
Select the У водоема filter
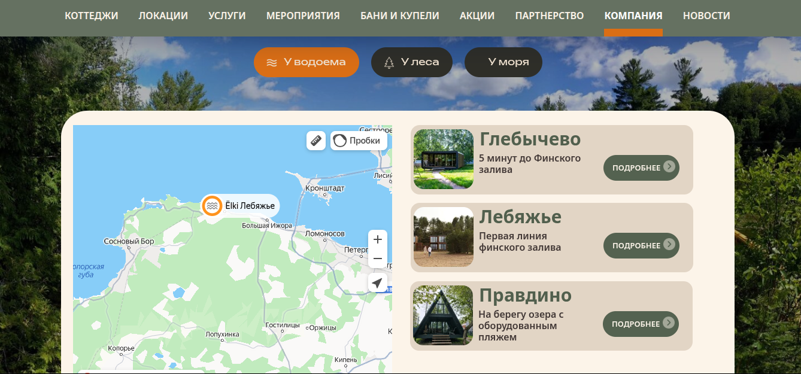coord(306,62)
